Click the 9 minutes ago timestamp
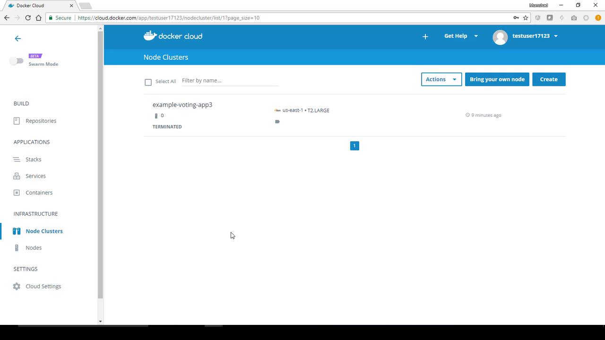The image size is (605, 340). pos(486,115)
